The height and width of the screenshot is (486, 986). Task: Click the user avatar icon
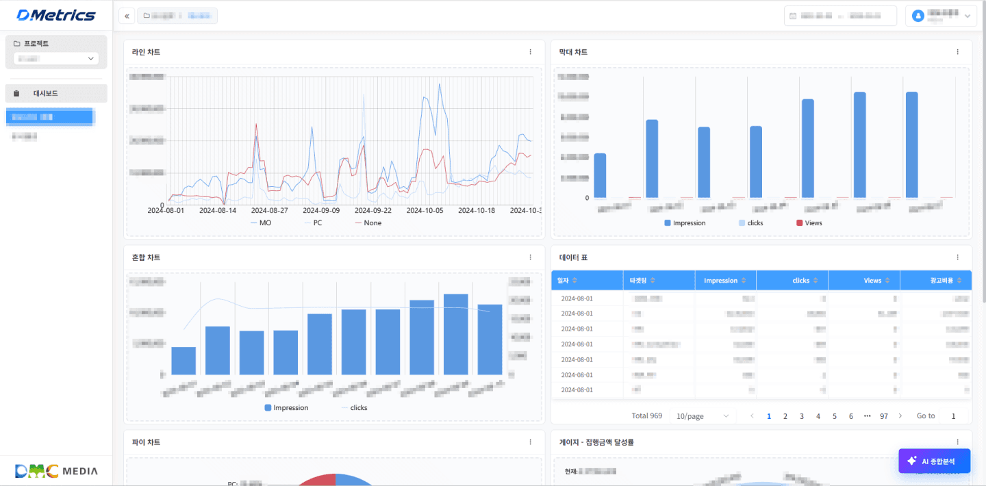918,16
